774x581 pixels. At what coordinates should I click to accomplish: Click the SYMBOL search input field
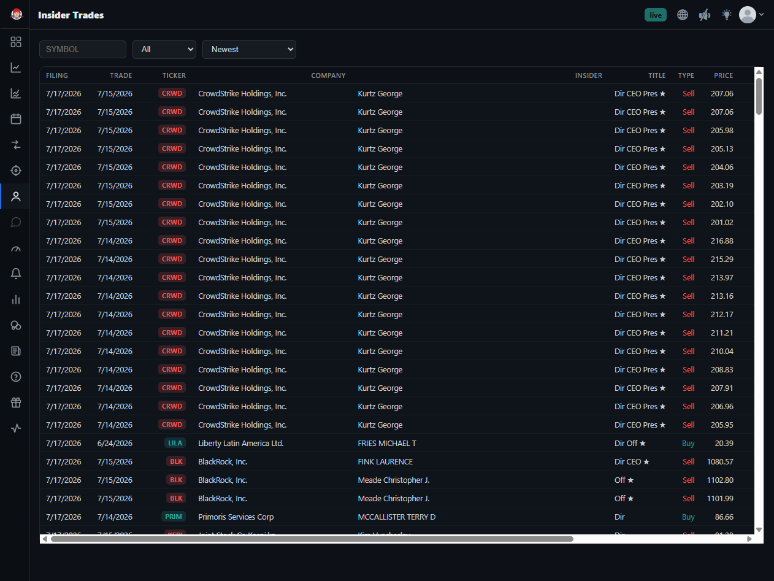[x=83, y=49]
